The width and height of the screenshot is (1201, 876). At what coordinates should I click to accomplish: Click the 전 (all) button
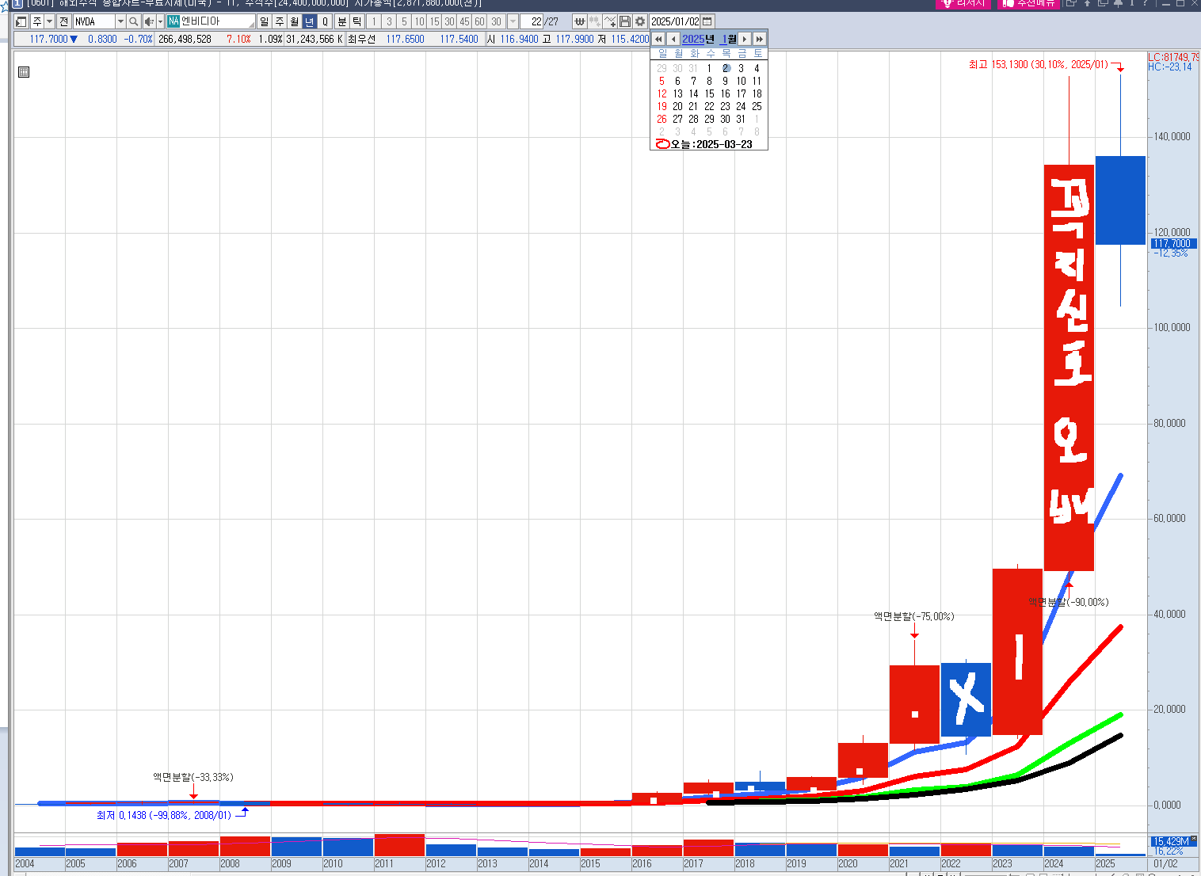pyautogui.click(x=63, y=21)
